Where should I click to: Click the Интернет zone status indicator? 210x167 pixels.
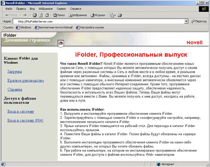pyautogui.click(x=166, y=164)
